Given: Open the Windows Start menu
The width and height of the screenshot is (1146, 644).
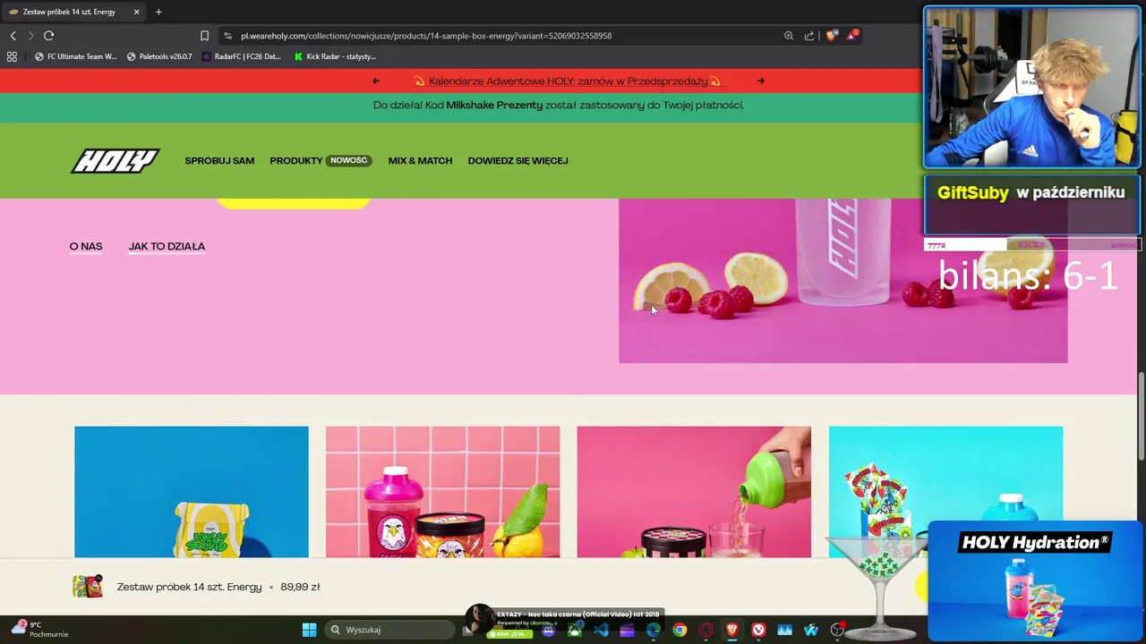Looking at the screenshot, I should pyautogui.click(x=309, y=630).
